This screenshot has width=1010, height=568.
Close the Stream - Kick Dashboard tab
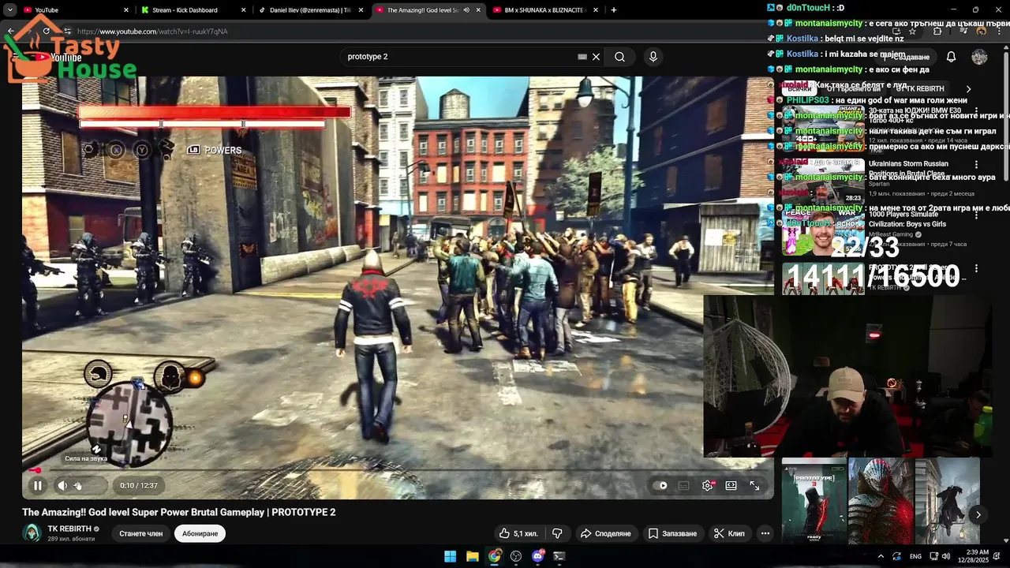[x=243, y=10]
